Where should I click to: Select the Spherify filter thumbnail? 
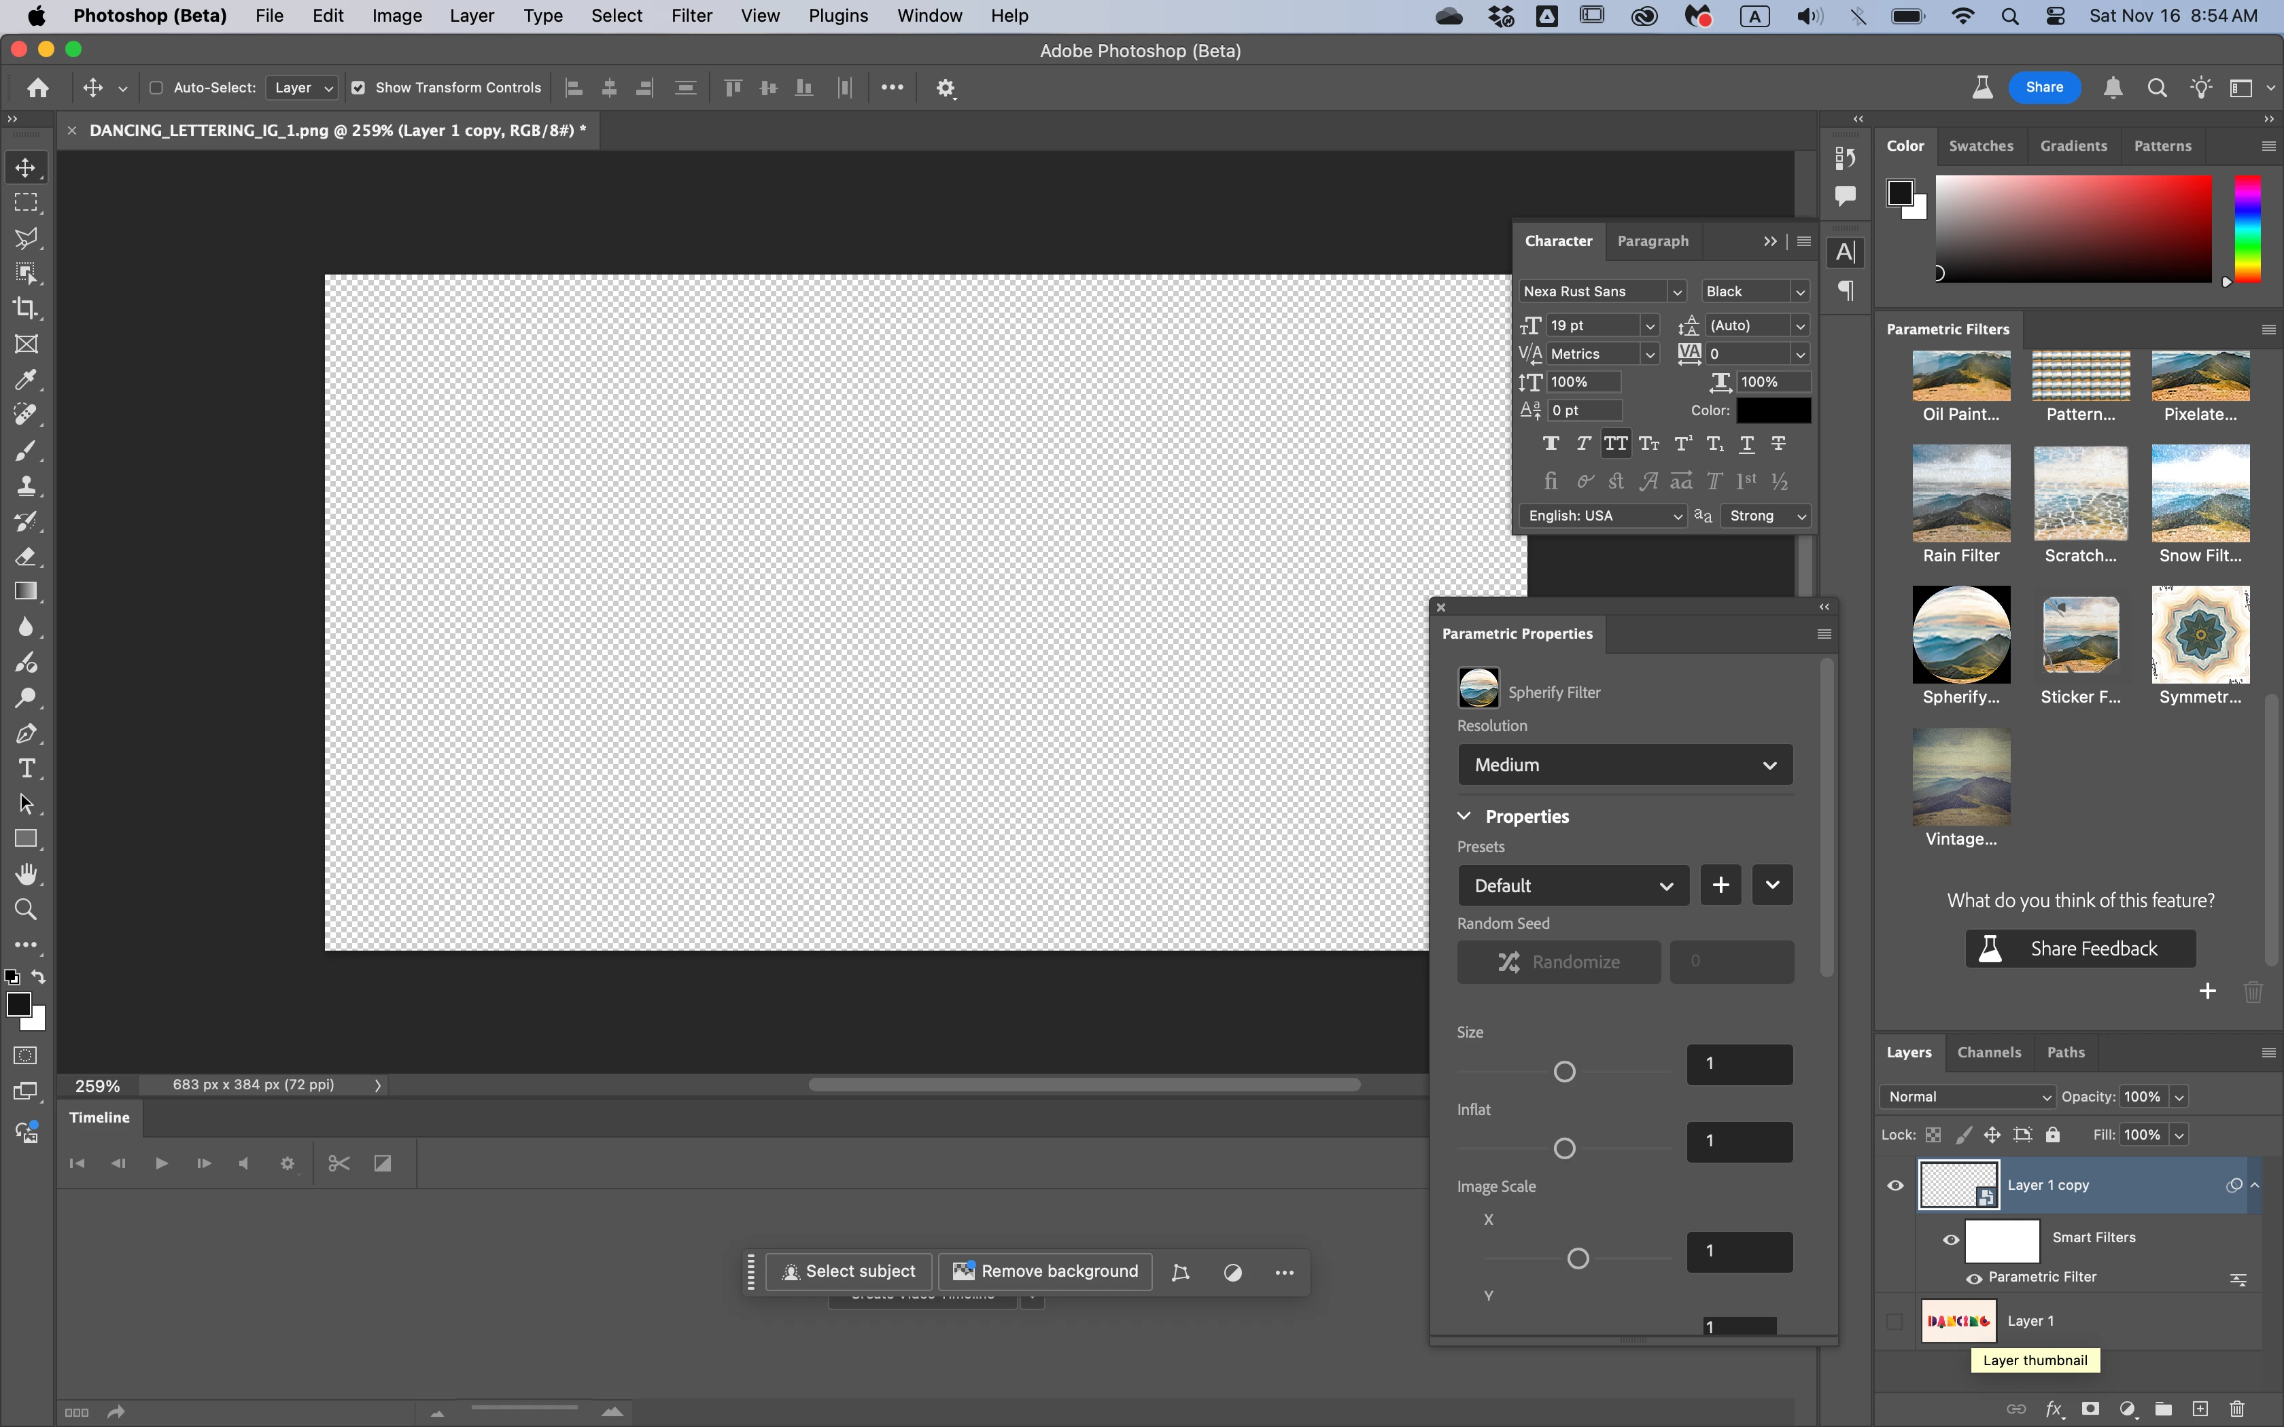[1960, 635]
